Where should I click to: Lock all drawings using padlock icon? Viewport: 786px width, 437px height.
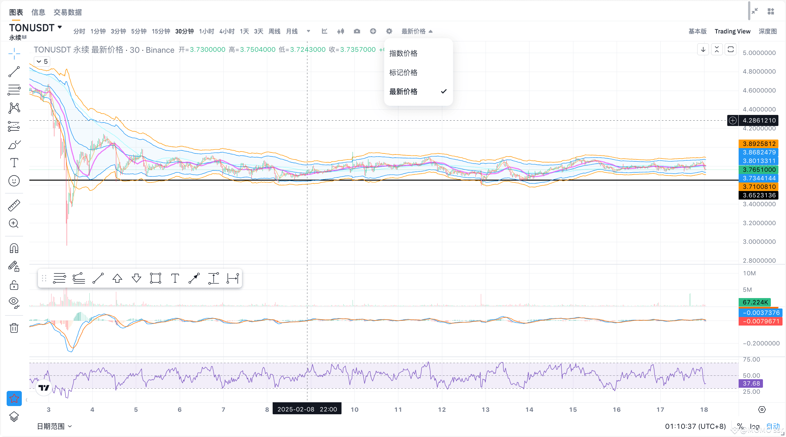click(x=14, y=285)
